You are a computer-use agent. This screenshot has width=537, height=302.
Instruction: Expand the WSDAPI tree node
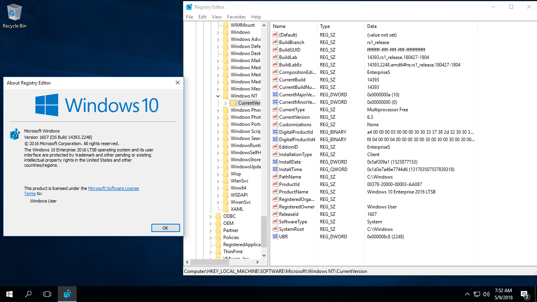pos(218,195)
